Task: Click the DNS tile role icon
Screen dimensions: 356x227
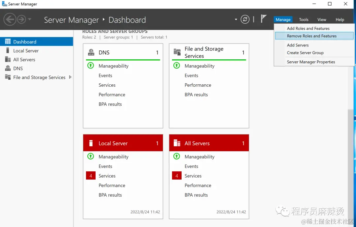Action: tap(91, 52)
